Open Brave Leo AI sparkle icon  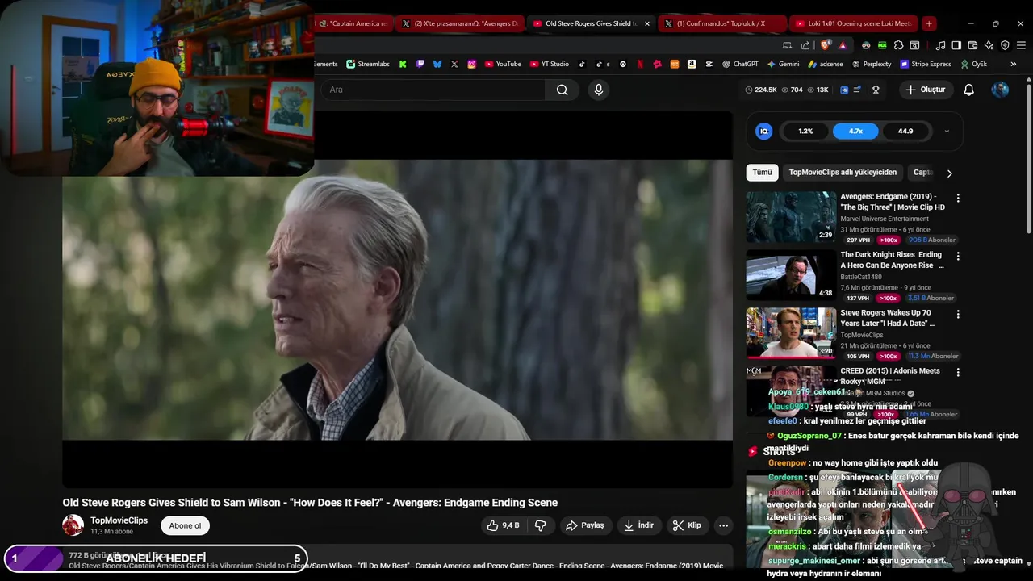click(989, 45)
